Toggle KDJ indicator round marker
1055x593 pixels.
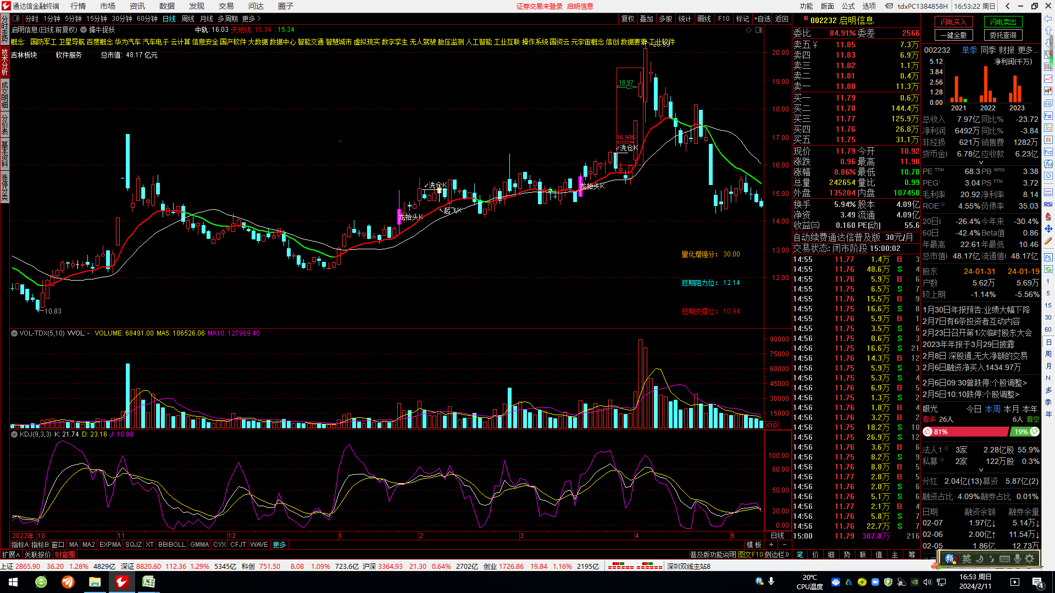14,434
